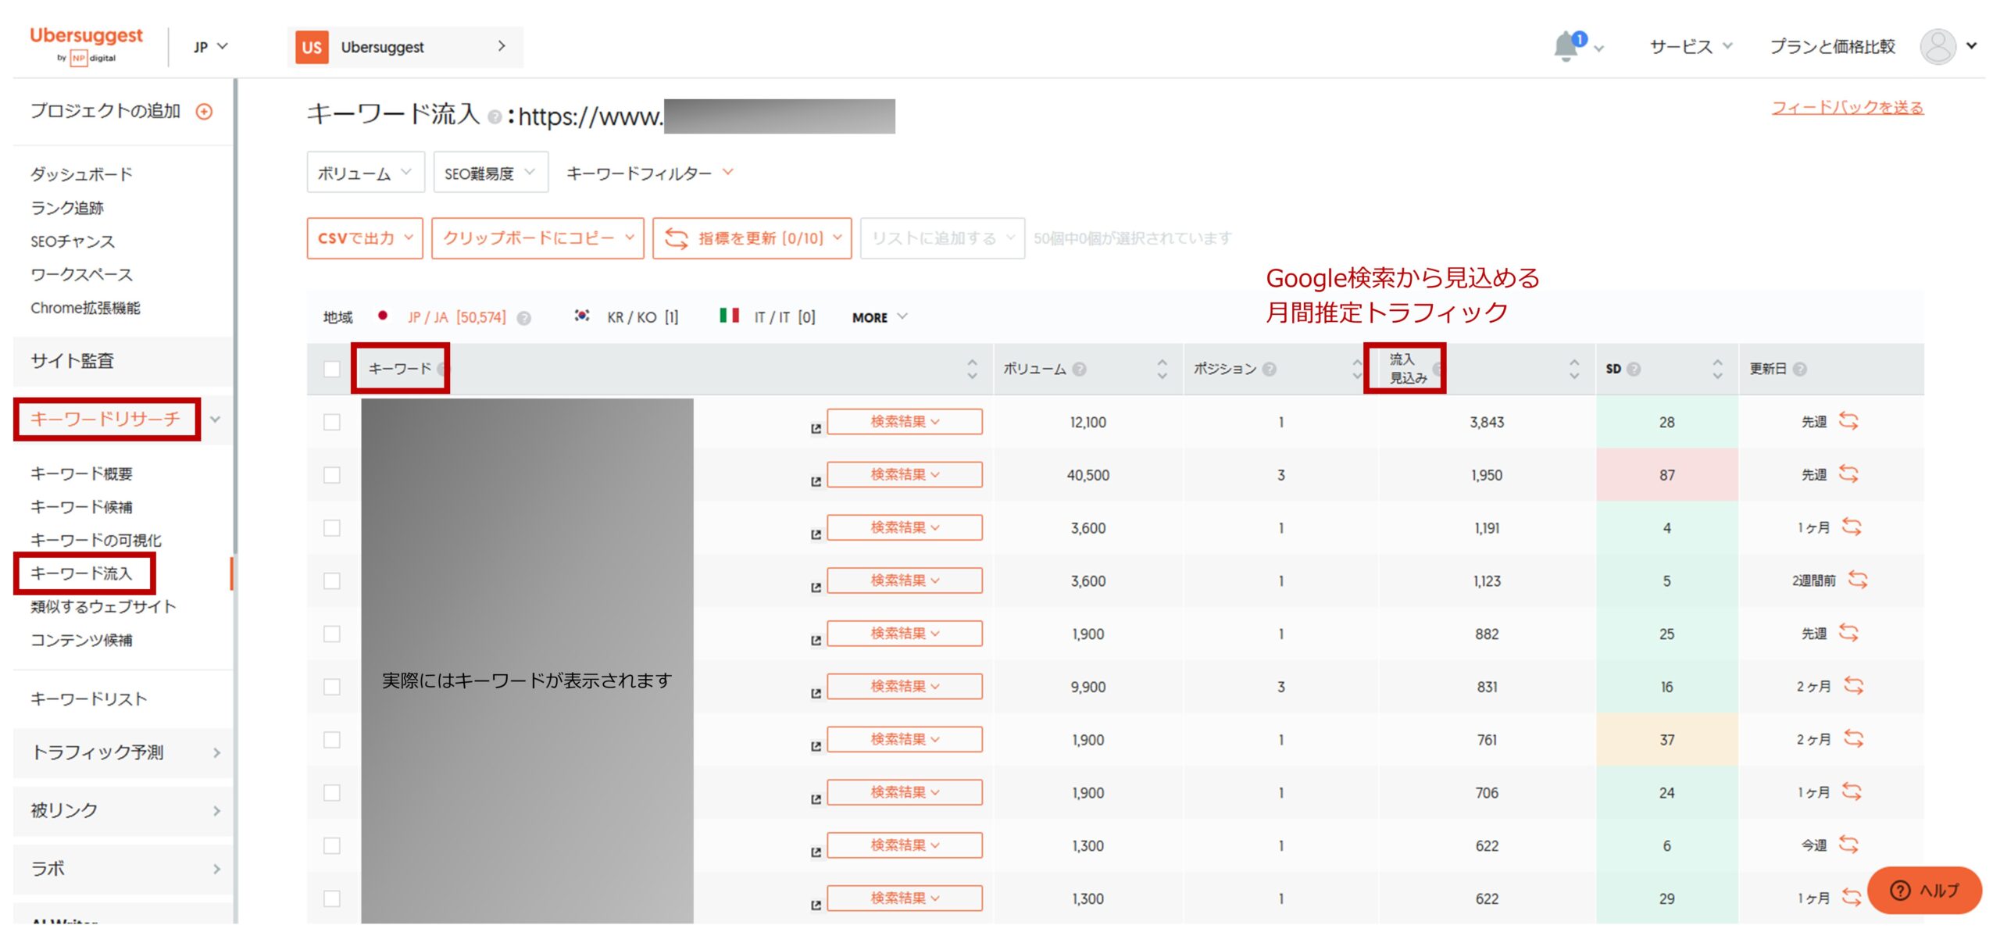
Task: Open the フィードバックを送る link
Action: click(x=1847, y=107)
